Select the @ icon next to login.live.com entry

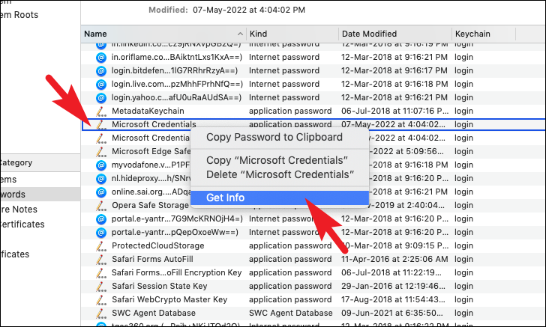tap(101, 84)
